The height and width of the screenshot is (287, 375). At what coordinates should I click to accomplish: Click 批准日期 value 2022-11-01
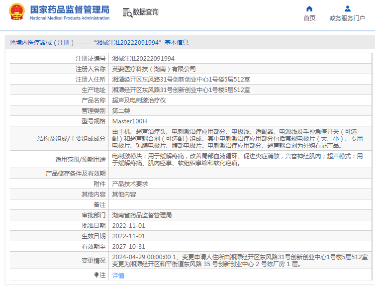coord(129,226)
